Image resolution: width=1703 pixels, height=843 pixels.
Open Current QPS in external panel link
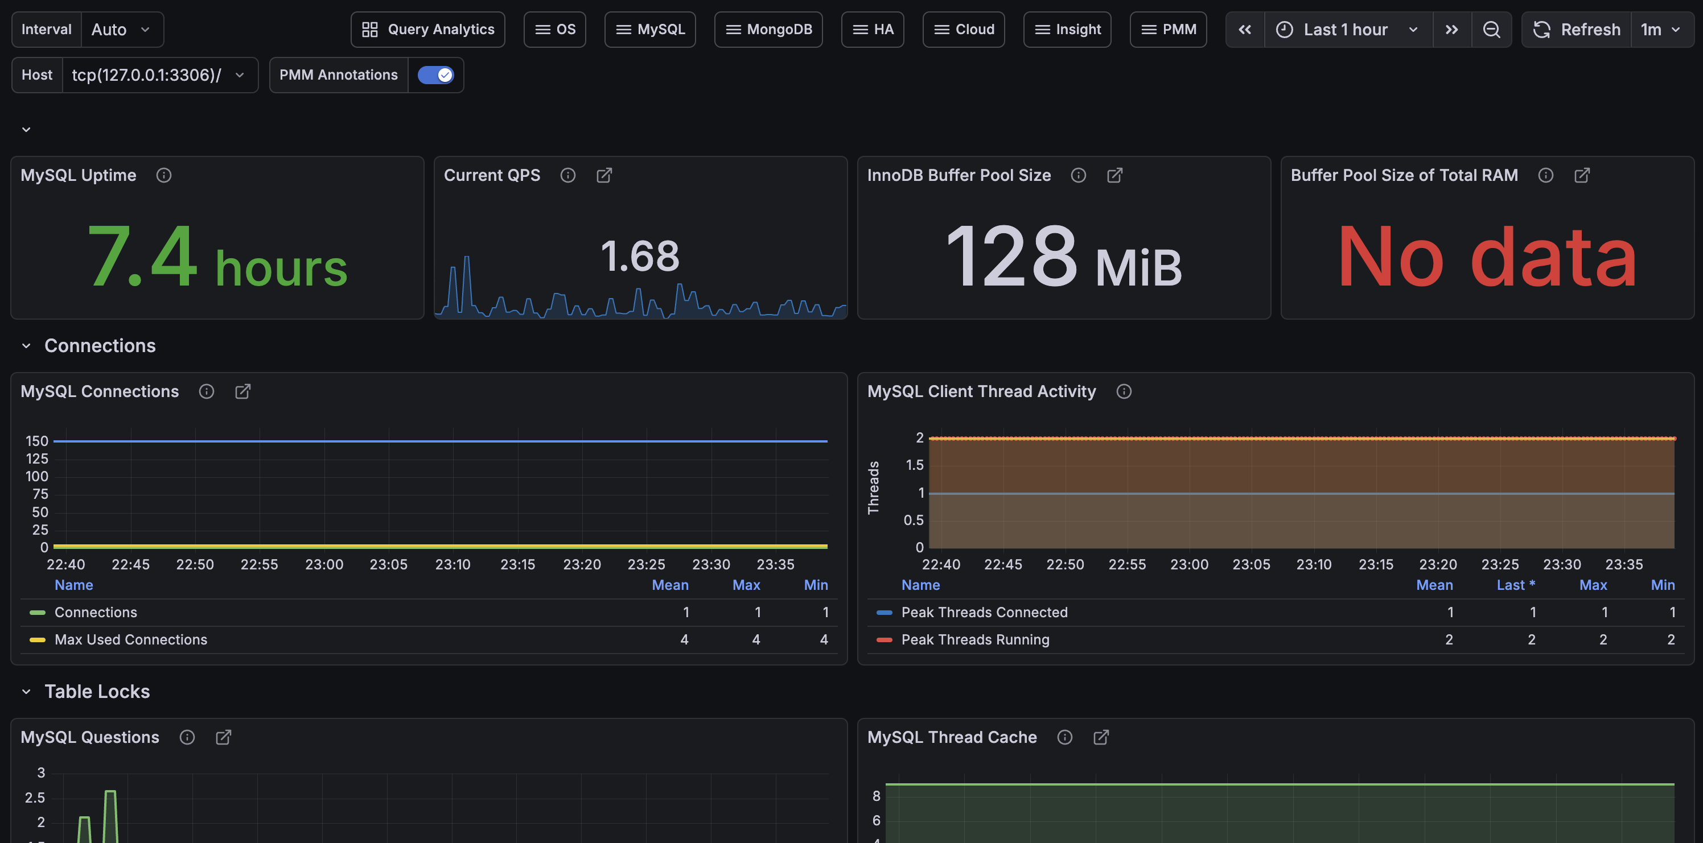pyautogui.click(x=603, y=175)
